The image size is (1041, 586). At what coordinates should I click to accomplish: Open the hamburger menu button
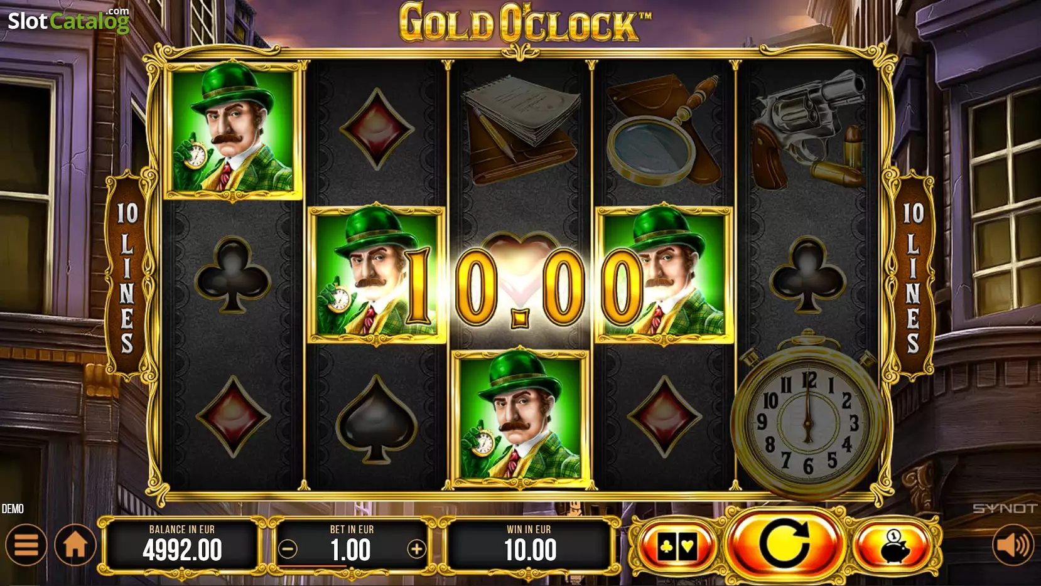[x=26, y=545]
